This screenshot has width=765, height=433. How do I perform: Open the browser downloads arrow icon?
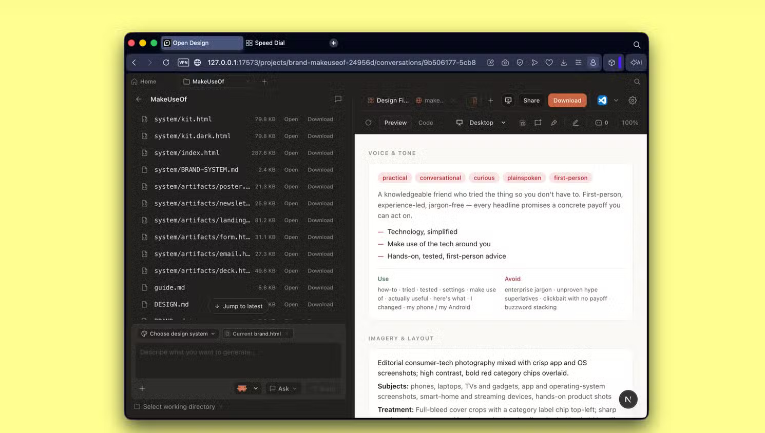[564, 63]
